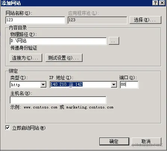Focus the 端口 field showing 88
This screenshot has height=151, width=167.
coord(129,85)
